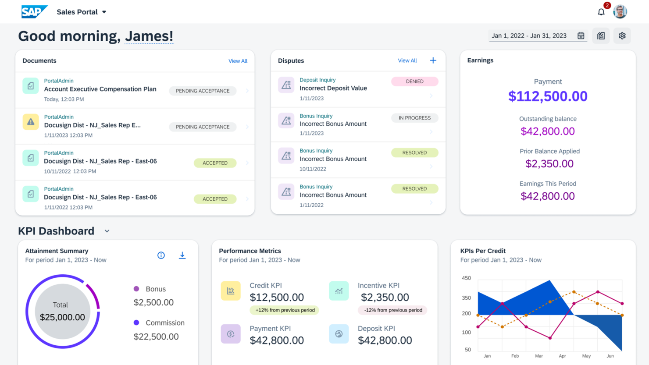Viewport: 649px width, 365px height.
Task: Click the notifications bell with 2 alerts
Action: click(x=601, y=11)
